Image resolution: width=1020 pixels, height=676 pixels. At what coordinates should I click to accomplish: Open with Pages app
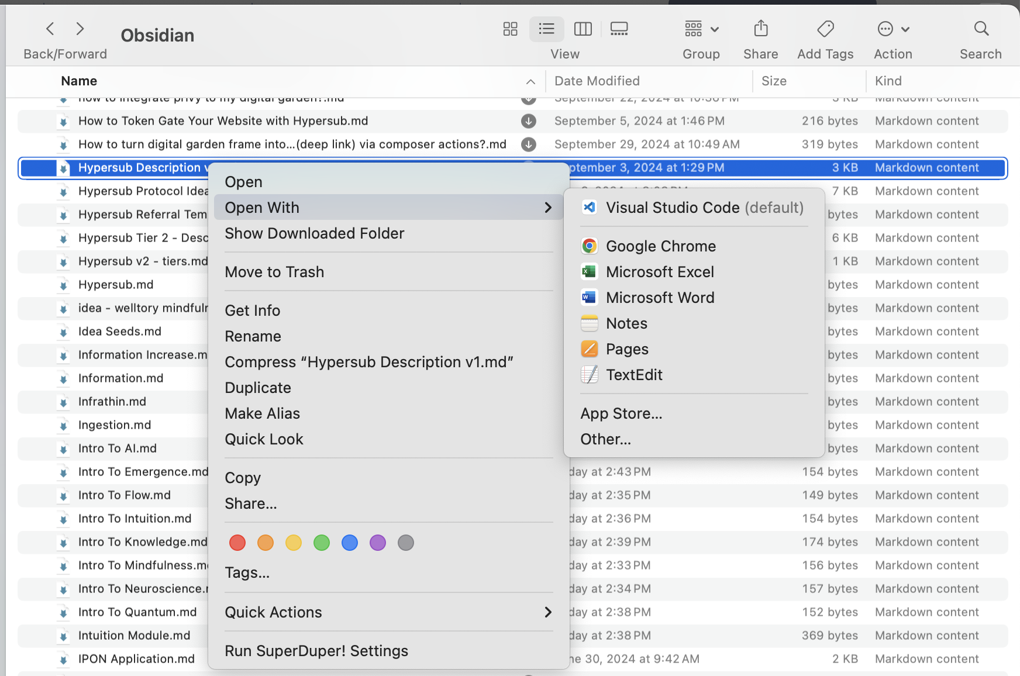coord(694,349)
